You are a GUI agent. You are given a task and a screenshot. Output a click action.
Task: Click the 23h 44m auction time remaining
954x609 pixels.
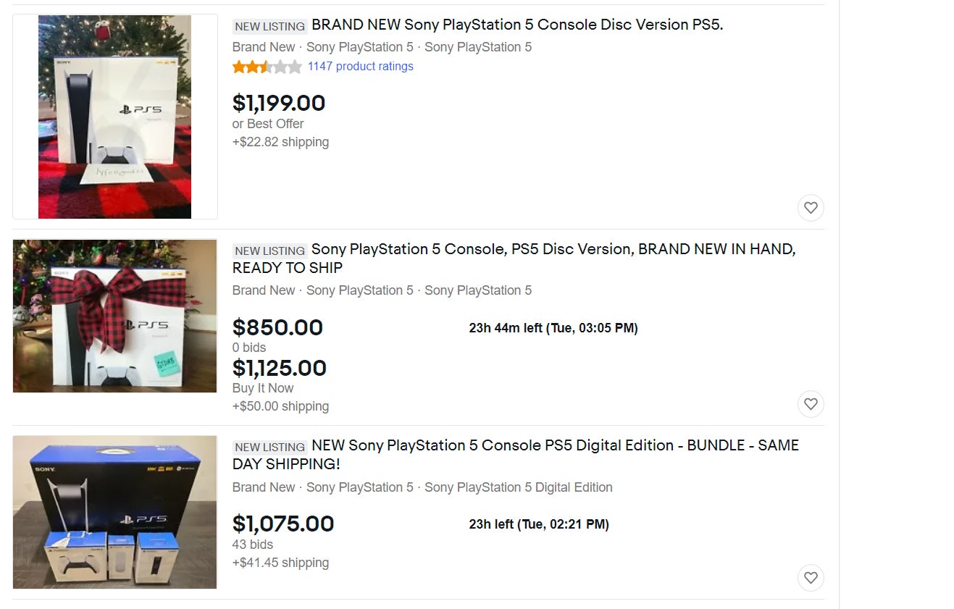[553, 327]
